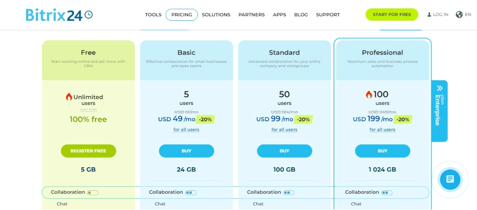Click Chat row in the Professional column
This screenshot has width=477, height=210.
356,204
